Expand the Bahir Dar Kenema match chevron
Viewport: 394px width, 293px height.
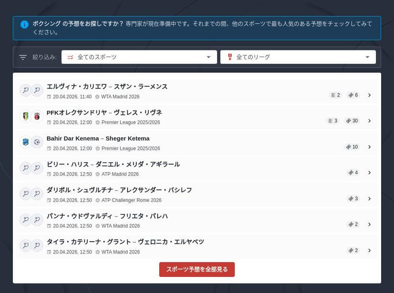(369, 147)
